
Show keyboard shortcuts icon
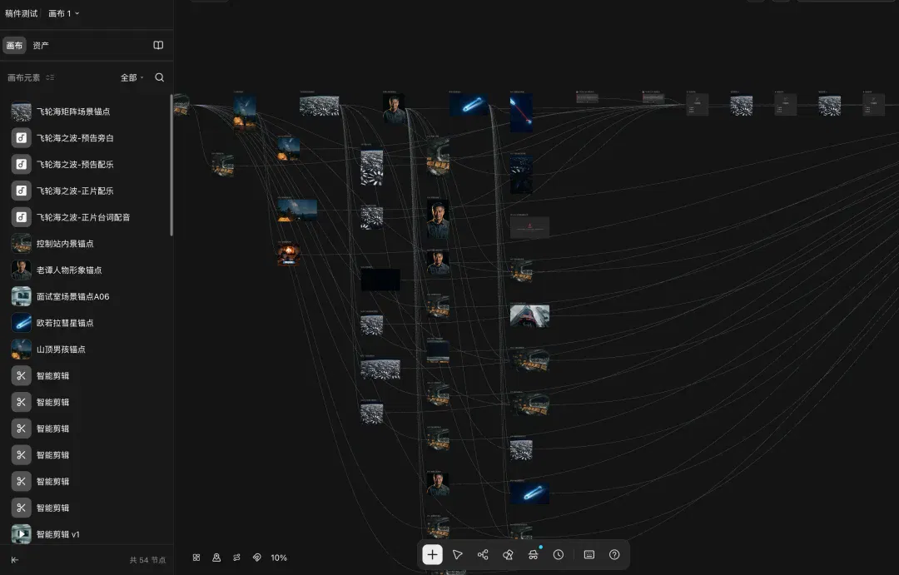pyautogui.click(x=589, y=554)
